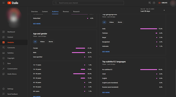The width and height of the screenshot is (176, 97).
Task: Open the Subtitles section
Action: 10,53
